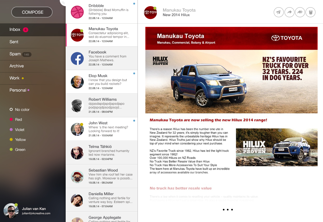Select the Violet color label filter
The image size is (323, 222).
17,130
